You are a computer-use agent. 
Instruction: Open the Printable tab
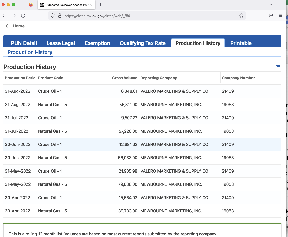[241, 43]
